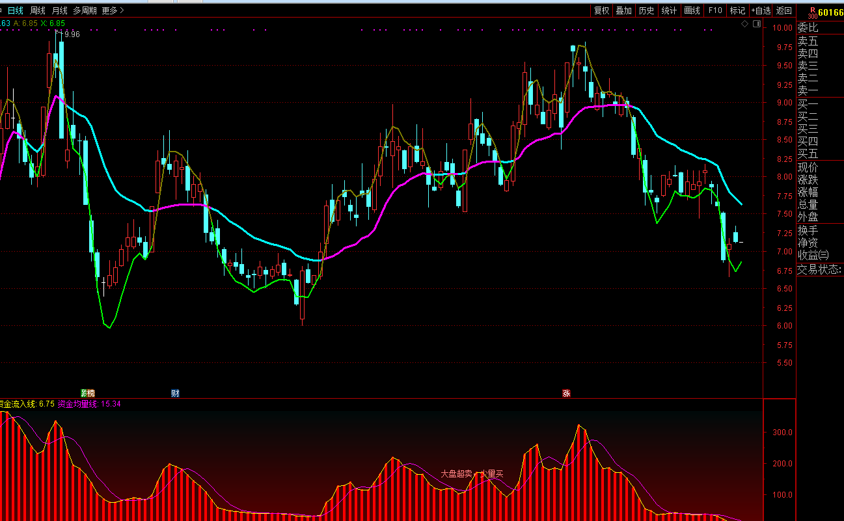Open the 统计 statistics button
This screenshot has height=521, width=844.
[669, 10]
